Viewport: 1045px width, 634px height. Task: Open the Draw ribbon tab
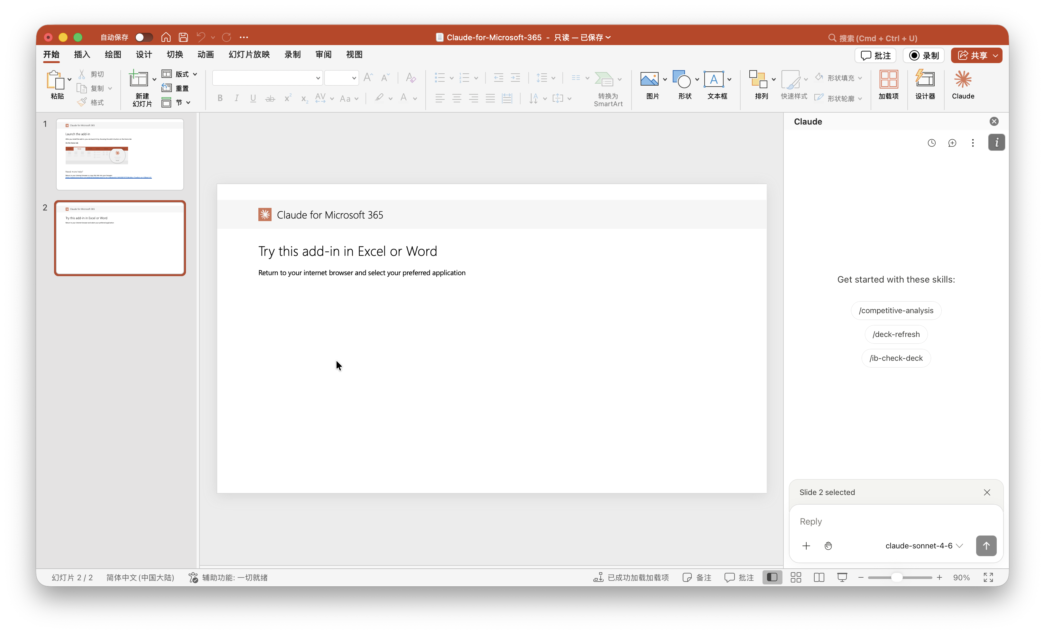113,54
